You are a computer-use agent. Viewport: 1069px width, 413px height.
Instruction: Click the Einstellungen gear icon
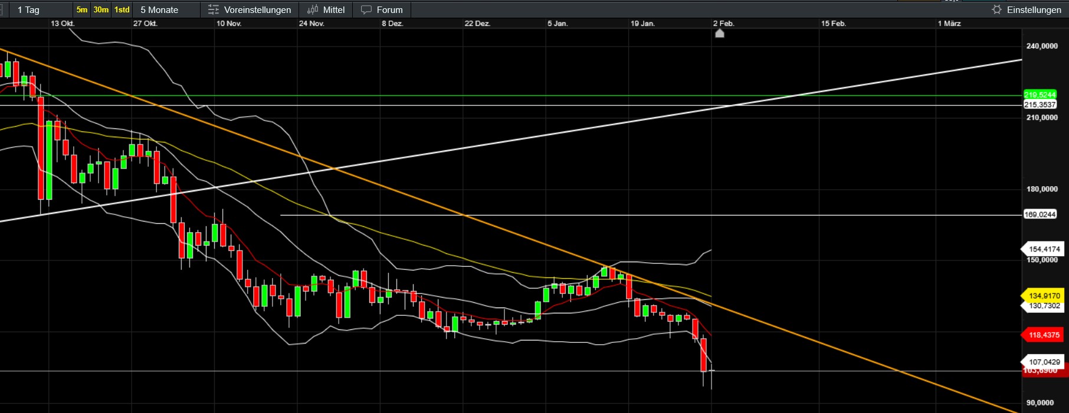pos(996,10)
